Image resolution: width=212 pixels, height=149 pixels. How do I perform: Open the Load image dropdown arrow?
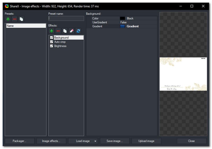[x=95, y=141]
